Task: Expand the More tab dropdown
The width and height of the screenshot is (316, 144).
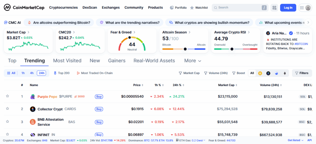Action: (193, 61)
